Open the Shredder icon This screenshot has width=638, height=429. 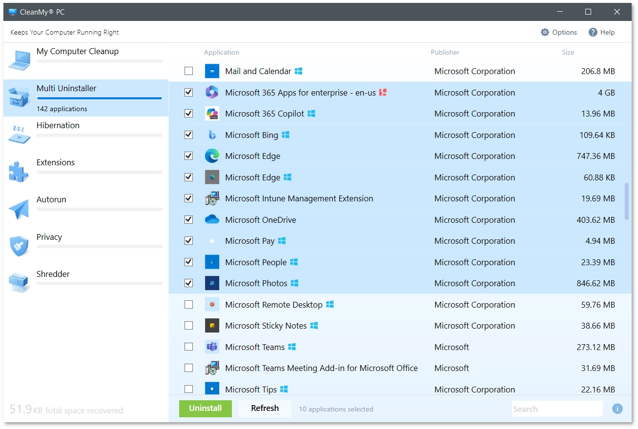click(19, 283)
